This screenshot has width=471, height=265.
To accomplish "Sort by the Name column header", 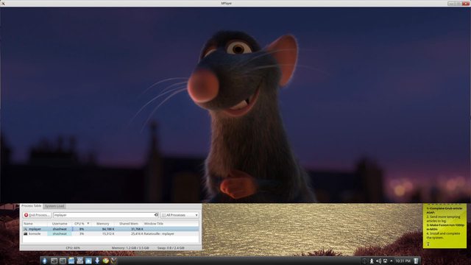I will pyautogui.click(x=35, y=224).
